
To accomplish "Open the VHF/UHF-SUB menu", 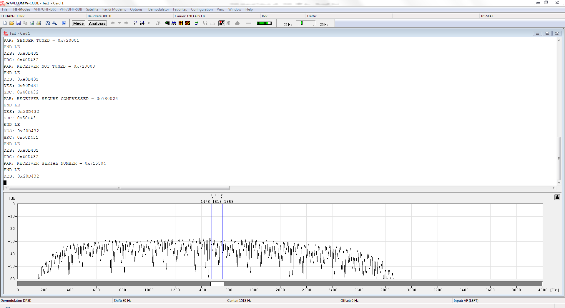I will click(71, 9).
